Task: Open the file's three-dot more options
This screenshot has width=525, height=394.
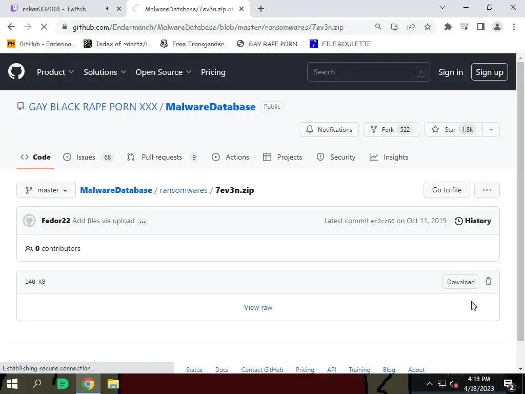Action: pos(487,190)
